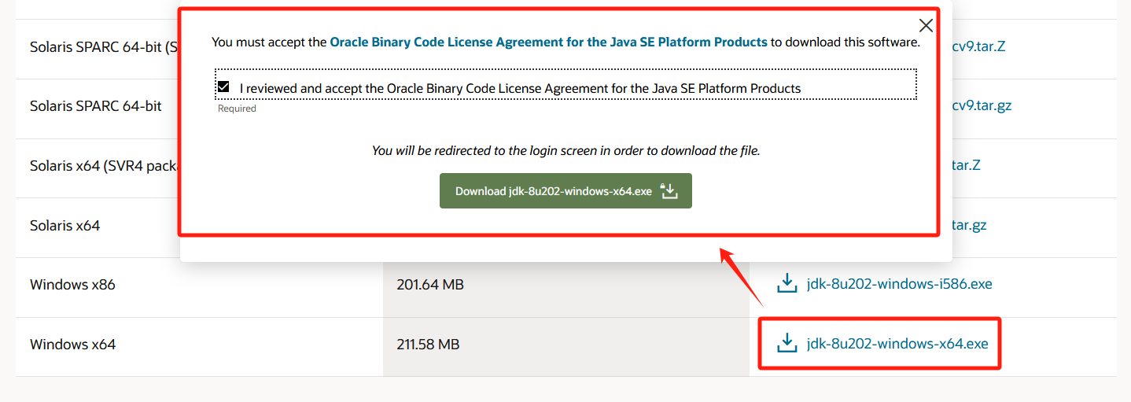Click download icon beside jdk-8u202-windows-x64.exe
The image size is (1131, 402).
[787, 343]
